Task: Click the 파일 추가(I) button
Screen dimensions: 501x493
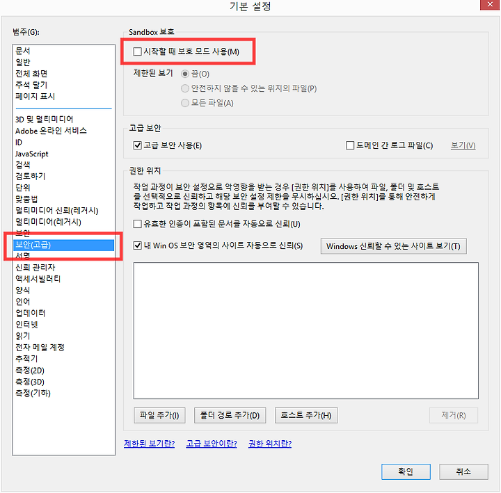Action: tap(159, 415)
